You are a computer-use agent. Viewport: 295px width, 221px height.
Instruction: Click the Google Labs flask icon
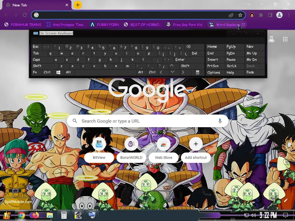(x=271, y=39)
